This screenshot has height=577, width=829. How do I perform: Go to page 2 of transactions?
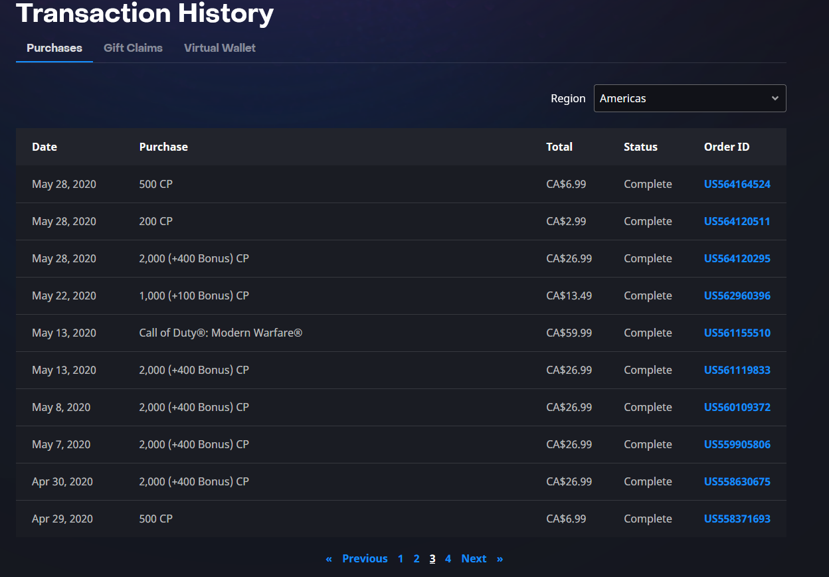tap(416, 558)
